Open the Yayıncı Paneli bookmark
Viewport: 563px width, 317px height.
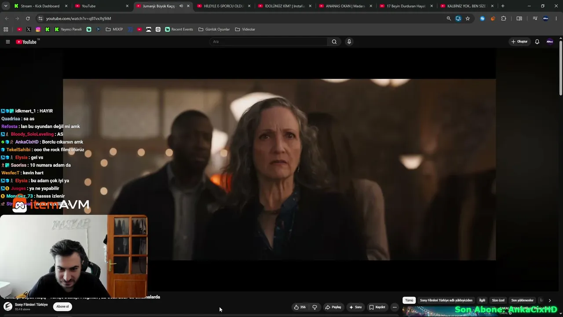point(68,29)
